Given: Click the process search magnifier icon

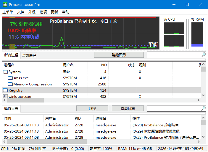Looking at the screenshot, I should [x=204, y=55].
